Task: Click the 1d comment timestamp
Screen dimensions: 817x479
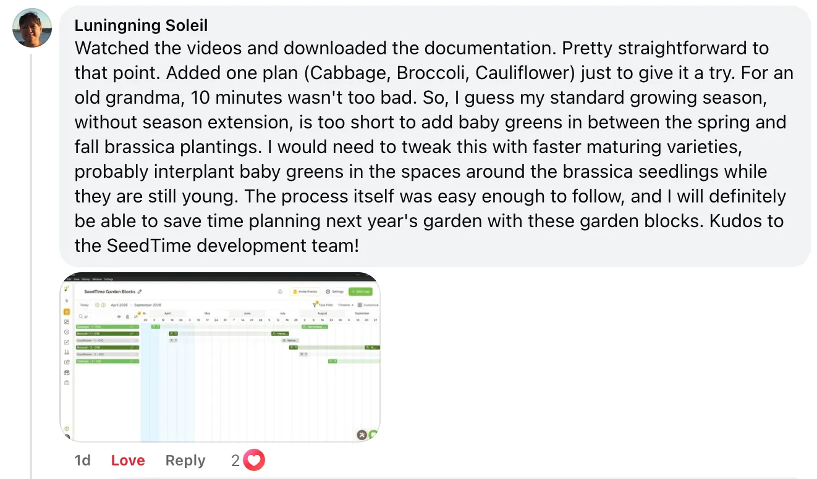Action: 82,460
